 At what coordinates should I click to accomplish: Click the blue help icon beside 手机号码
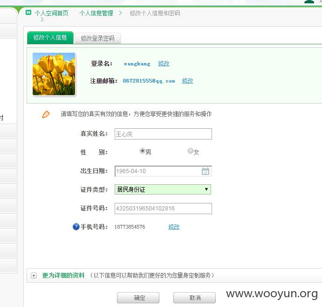coord(76,227)
